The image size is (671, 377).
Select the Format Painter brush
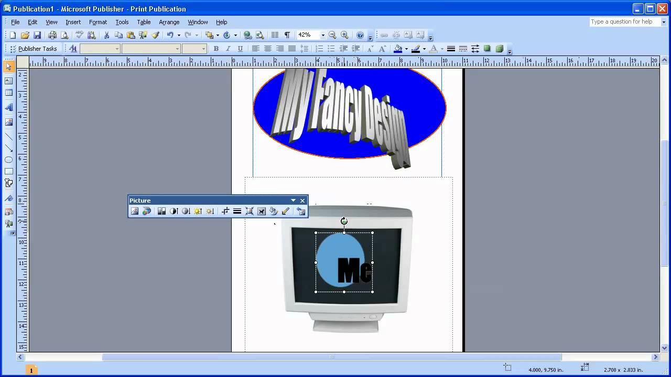coord(155,35)
